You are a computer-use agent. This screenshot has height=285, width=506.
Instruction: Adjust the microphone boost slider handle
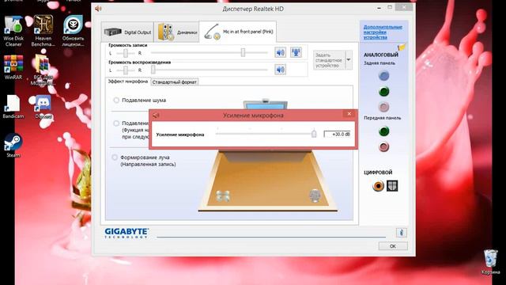coord(314,133)
